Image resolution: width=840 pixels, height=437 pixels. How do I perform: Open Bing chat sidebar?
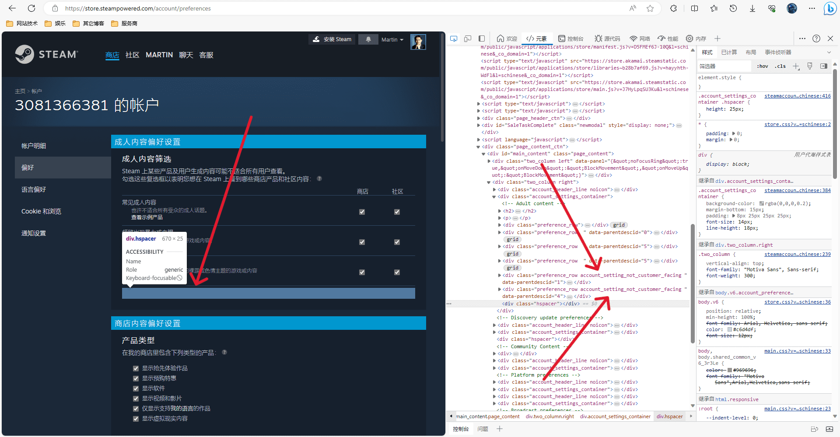point(830,8)
